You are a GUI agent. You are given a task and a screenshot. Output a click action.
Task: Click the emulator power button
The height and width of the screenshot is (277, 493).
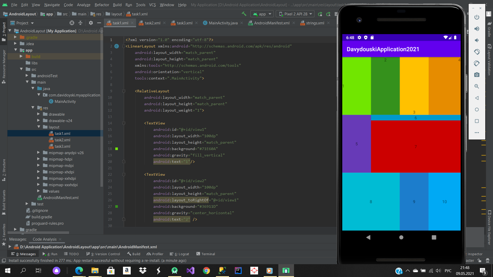coord(477,17)
